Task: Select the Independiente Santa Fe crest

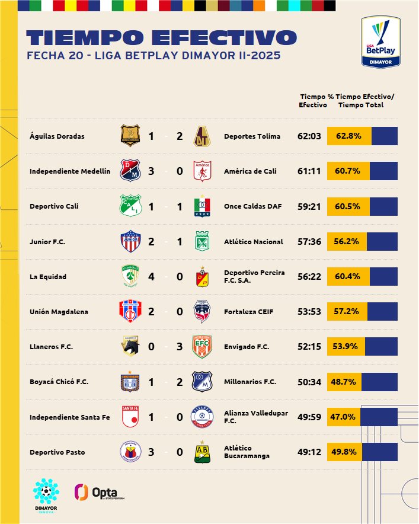Action: (129, 417)
